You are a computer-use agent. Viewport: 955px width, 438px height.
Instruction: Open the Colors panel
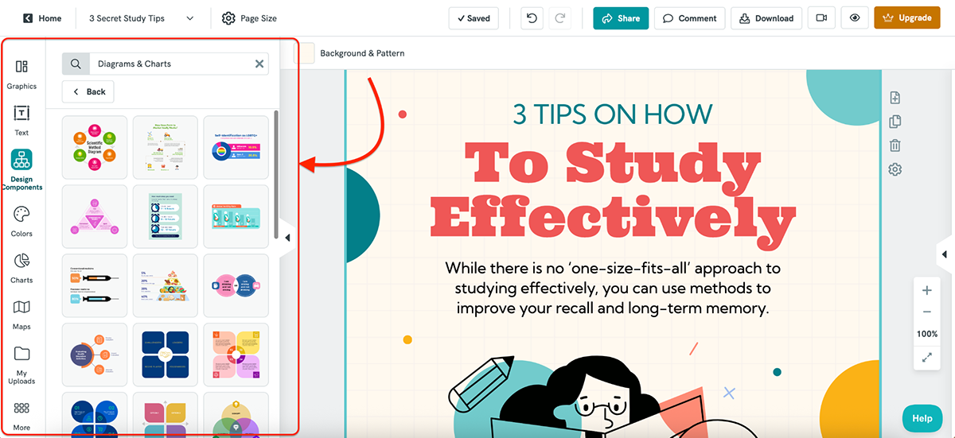tap(21, 220)
